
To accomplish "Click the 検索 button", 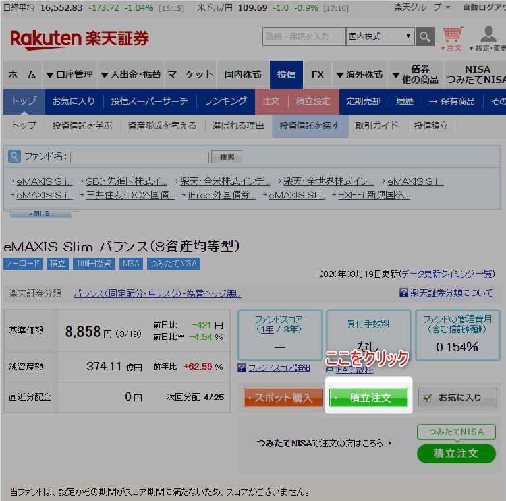I will point(227,157).
